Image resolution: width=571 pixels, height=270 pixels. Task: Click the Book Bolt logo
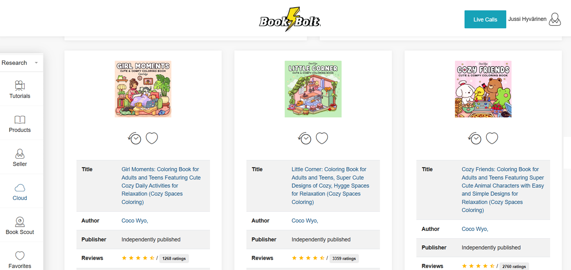(x=290, y=20)
